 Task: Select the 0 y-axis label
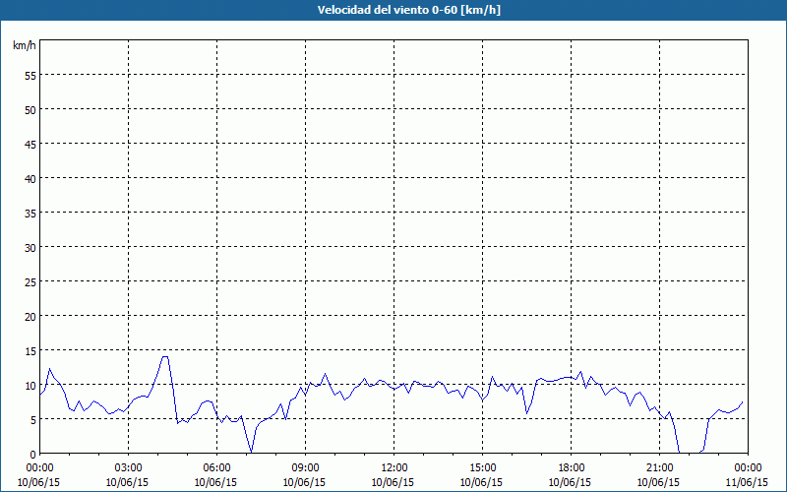pos(33,454)
